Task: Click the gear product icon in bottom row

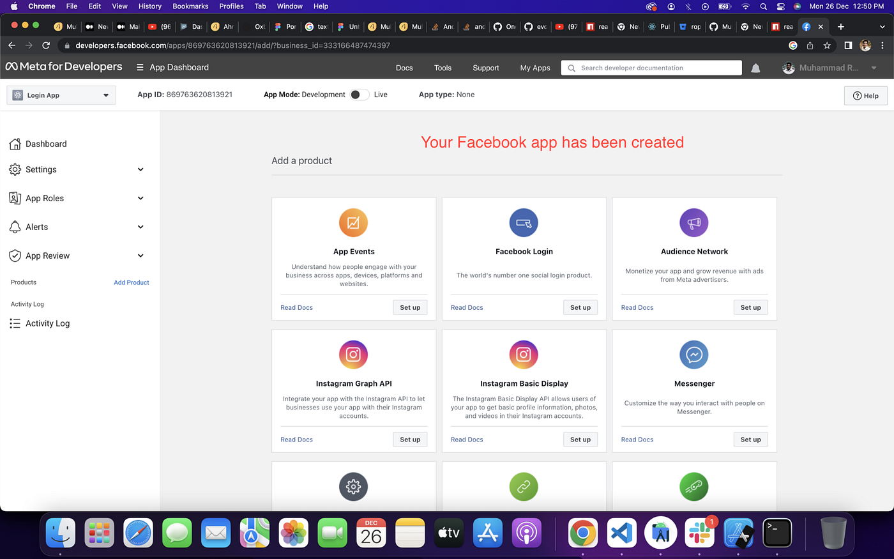Action: [x=353, y=487]
